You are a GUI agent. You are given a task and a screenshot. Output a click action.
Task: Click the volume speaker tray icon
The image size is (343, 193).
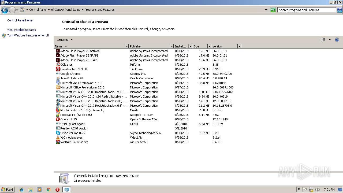point(318,190)
